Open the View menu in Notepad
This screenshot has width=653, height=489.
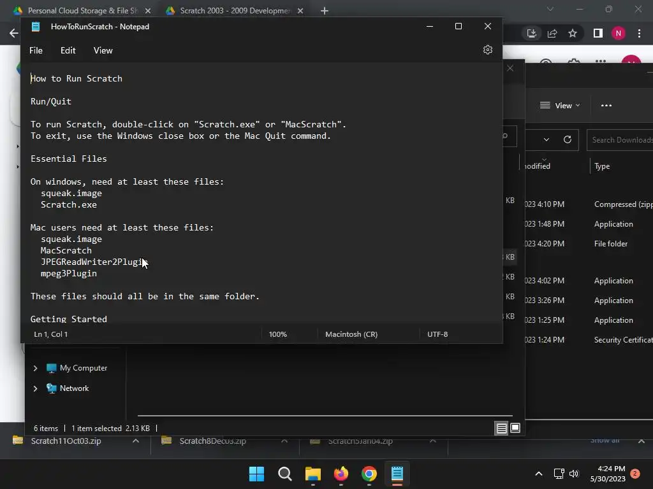pyautogui.click(x=103, y=50)
